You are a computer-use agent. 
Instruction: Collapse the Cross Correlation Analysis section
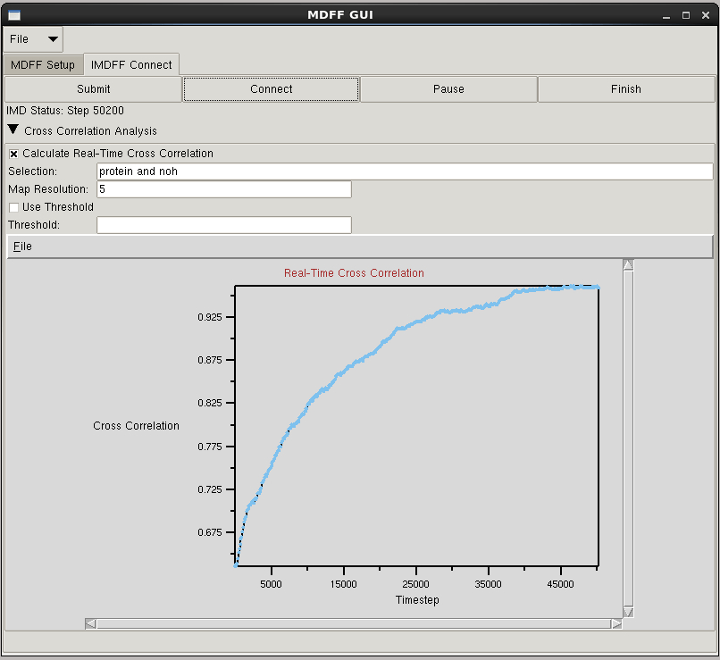pyautogui.click(x=13, y=130)
